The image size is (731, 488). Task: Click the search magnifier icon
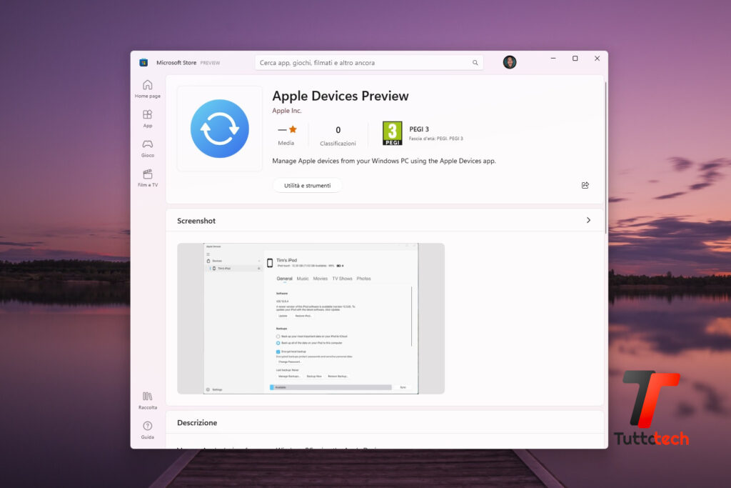(x=475, y=62)
